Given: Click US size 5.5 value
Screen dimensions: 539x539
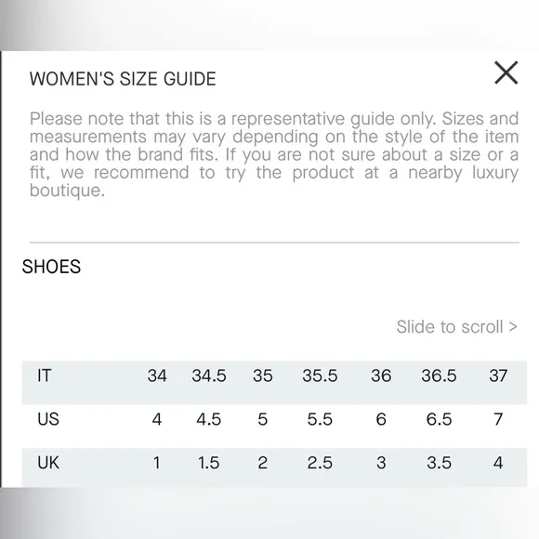Looking at the screenshot, I should click(x=320, y=419).
